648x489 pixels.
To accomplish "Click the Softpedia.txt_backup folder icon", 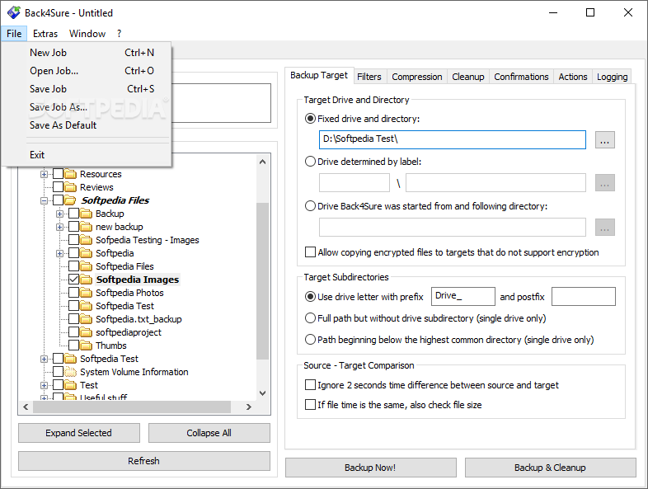I will coord(87,319).
